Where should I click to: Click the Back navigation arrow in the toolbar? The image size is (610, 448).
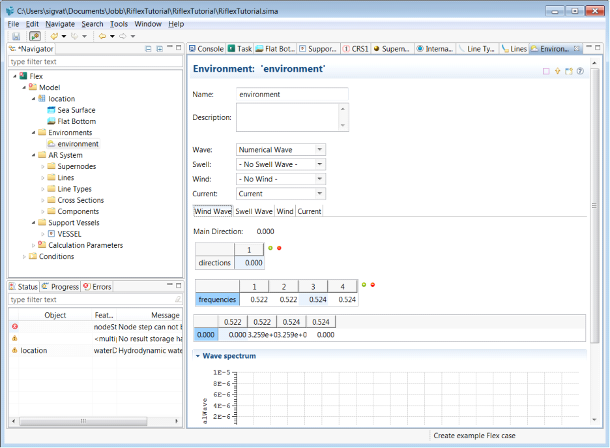click(102, 37)
